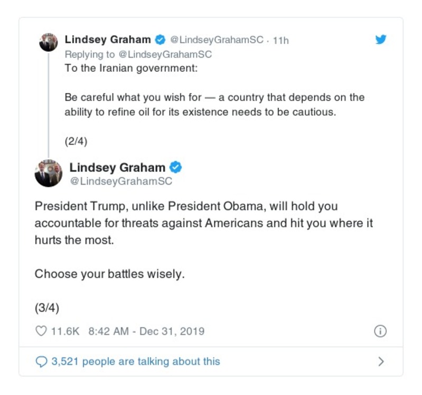Click verified badge on reply tweet
The image size is (422, 395).
pyautogui.click(x=160, y=40)
